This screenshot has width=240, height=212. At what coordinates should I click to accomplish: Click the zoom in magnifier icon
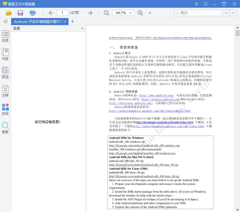pyautogui.click(x=140, y=13)
